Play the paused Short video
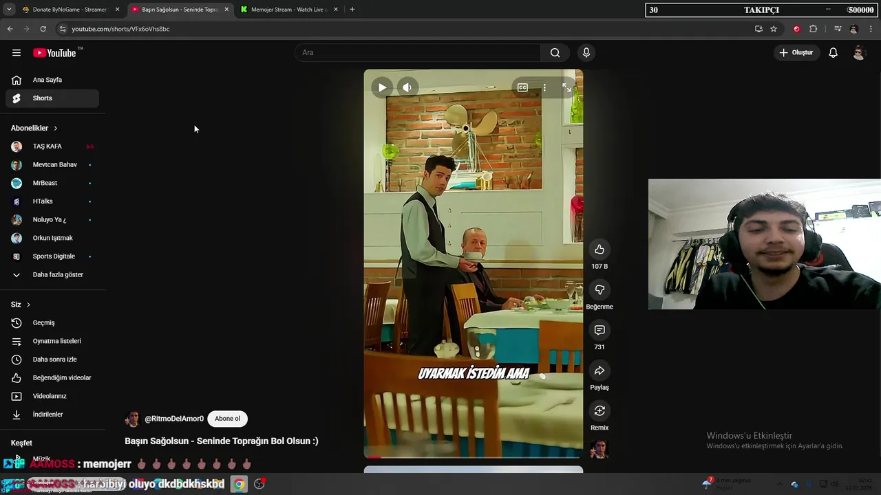The height and width of the screenshot is (495, 881). click(382, 87)
